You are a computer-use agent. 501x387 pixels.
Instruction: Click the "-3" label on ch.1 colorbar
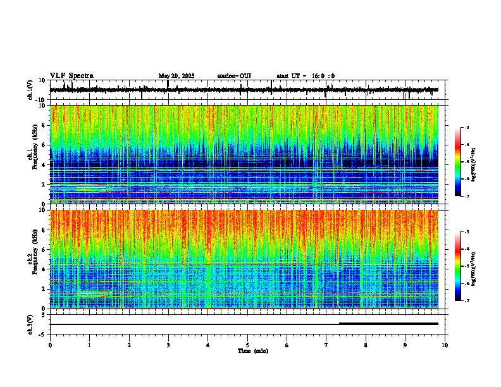[467, 128]
